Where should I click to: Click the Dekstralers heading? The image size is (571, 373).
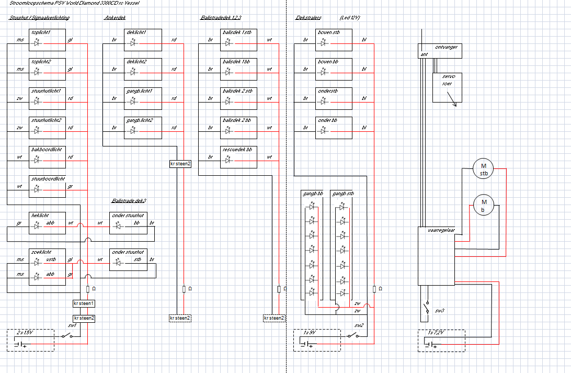pos(309,17)
